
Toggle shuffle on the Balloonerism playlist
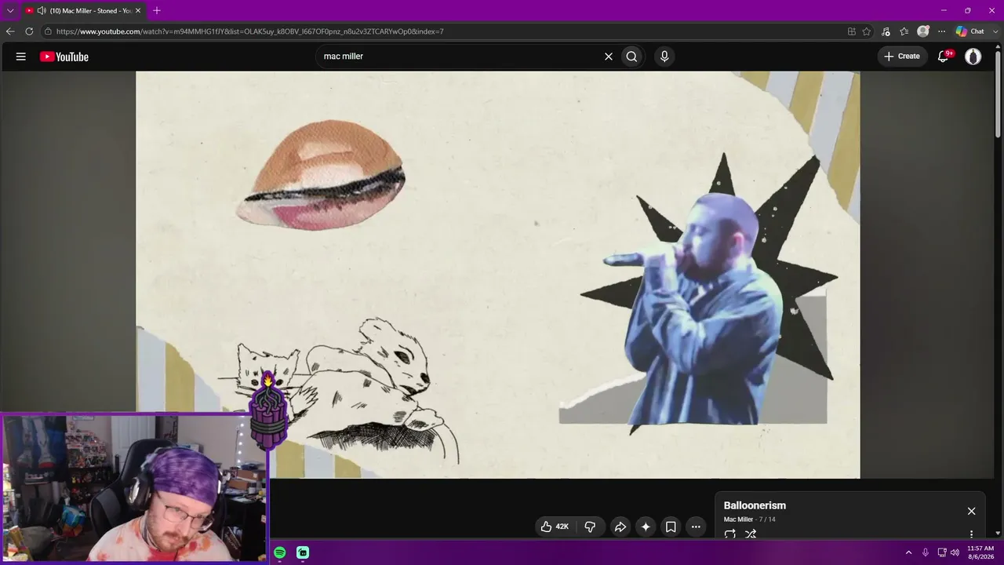751,534
